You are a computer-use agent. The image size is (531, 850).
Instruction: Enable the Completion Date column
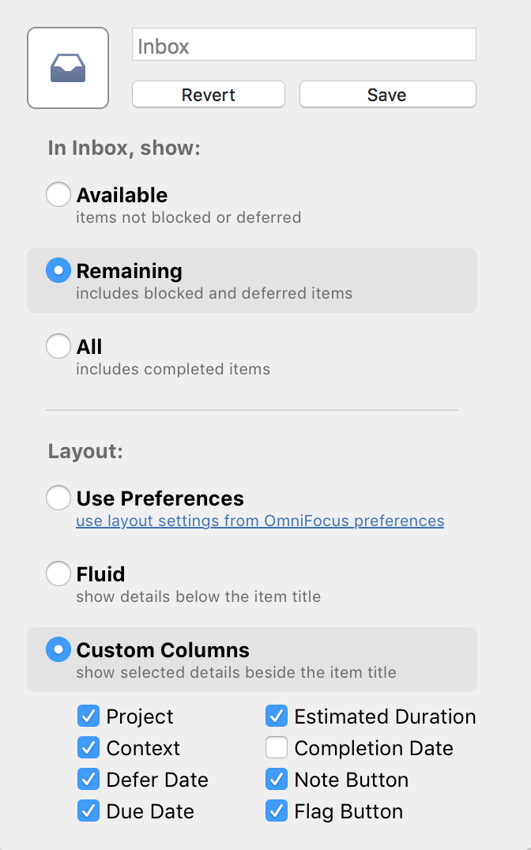[277, 747]
